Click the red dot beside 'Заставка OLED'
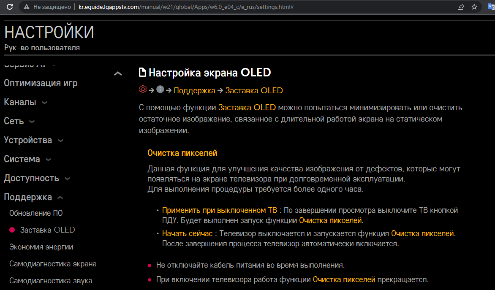The height and width of the screenshot is (290, 495). click(12, 230)
